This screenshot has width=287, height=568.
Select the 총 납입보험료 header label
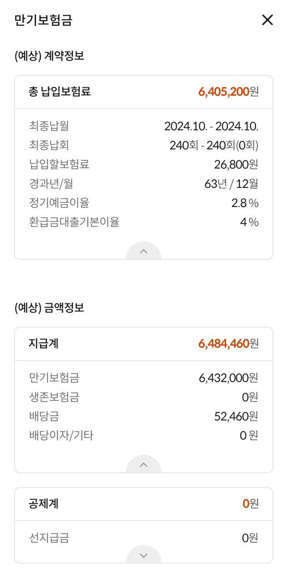tap(59, 92)
